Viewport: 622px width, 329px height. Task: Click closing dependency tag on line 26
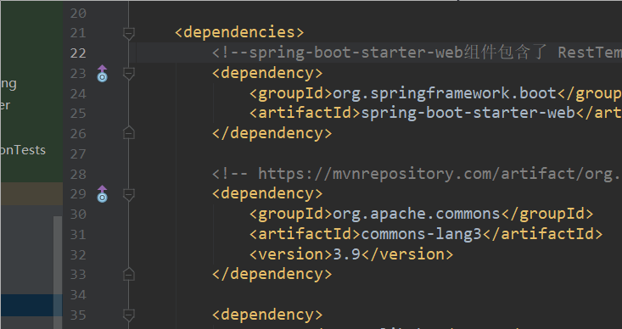click(272, 133)
